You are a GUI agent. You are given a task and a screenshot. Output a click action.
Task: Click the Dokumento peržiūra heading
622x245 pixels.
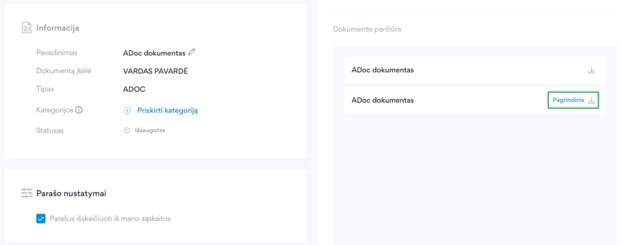pyautogui.click(x=367, y=29)
